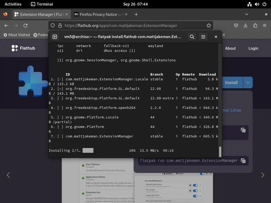Copy the install command in Flathub
Screen dimensions: 271x203
click(243, 130)
